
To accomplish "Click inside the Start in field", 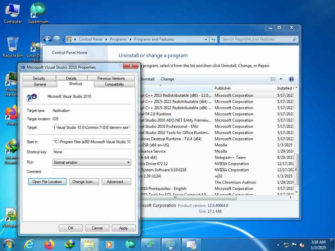I will click(92, 142).
